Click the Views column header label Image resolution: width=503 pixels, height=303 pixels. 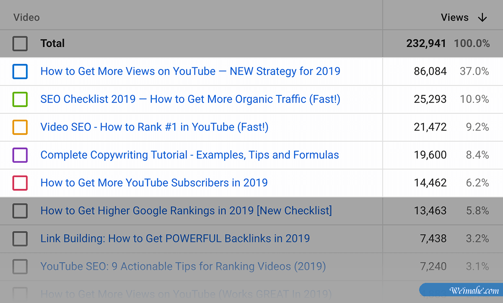point(454,18)
